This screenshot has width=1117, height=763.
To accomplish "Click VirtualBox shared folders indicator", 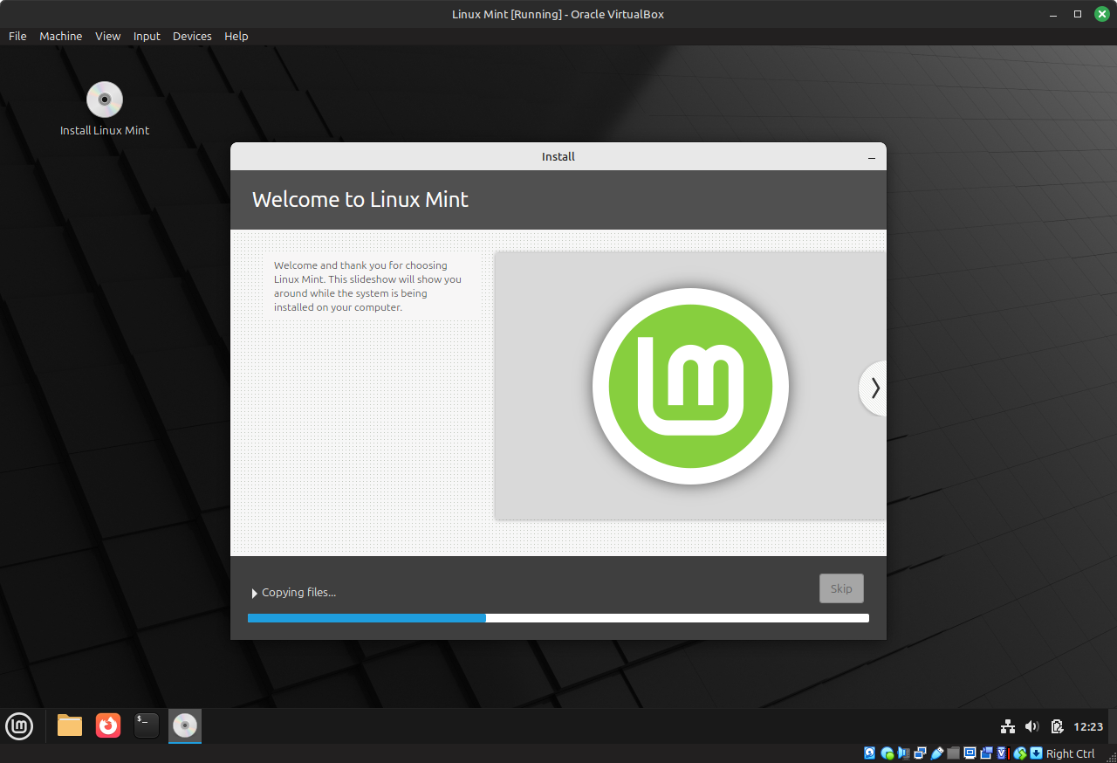I will point(954,753).
